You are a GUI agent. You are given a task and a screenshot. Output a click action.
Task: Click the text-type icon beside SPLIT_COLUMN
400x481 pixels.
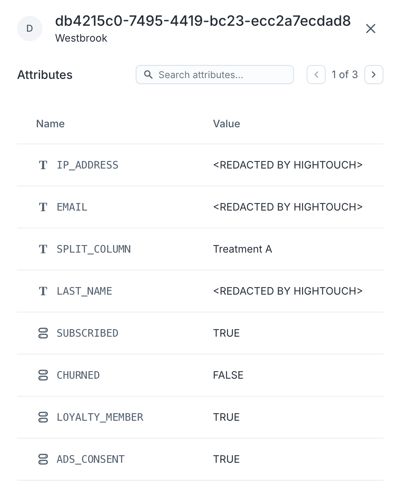click(x=43, y=249)
